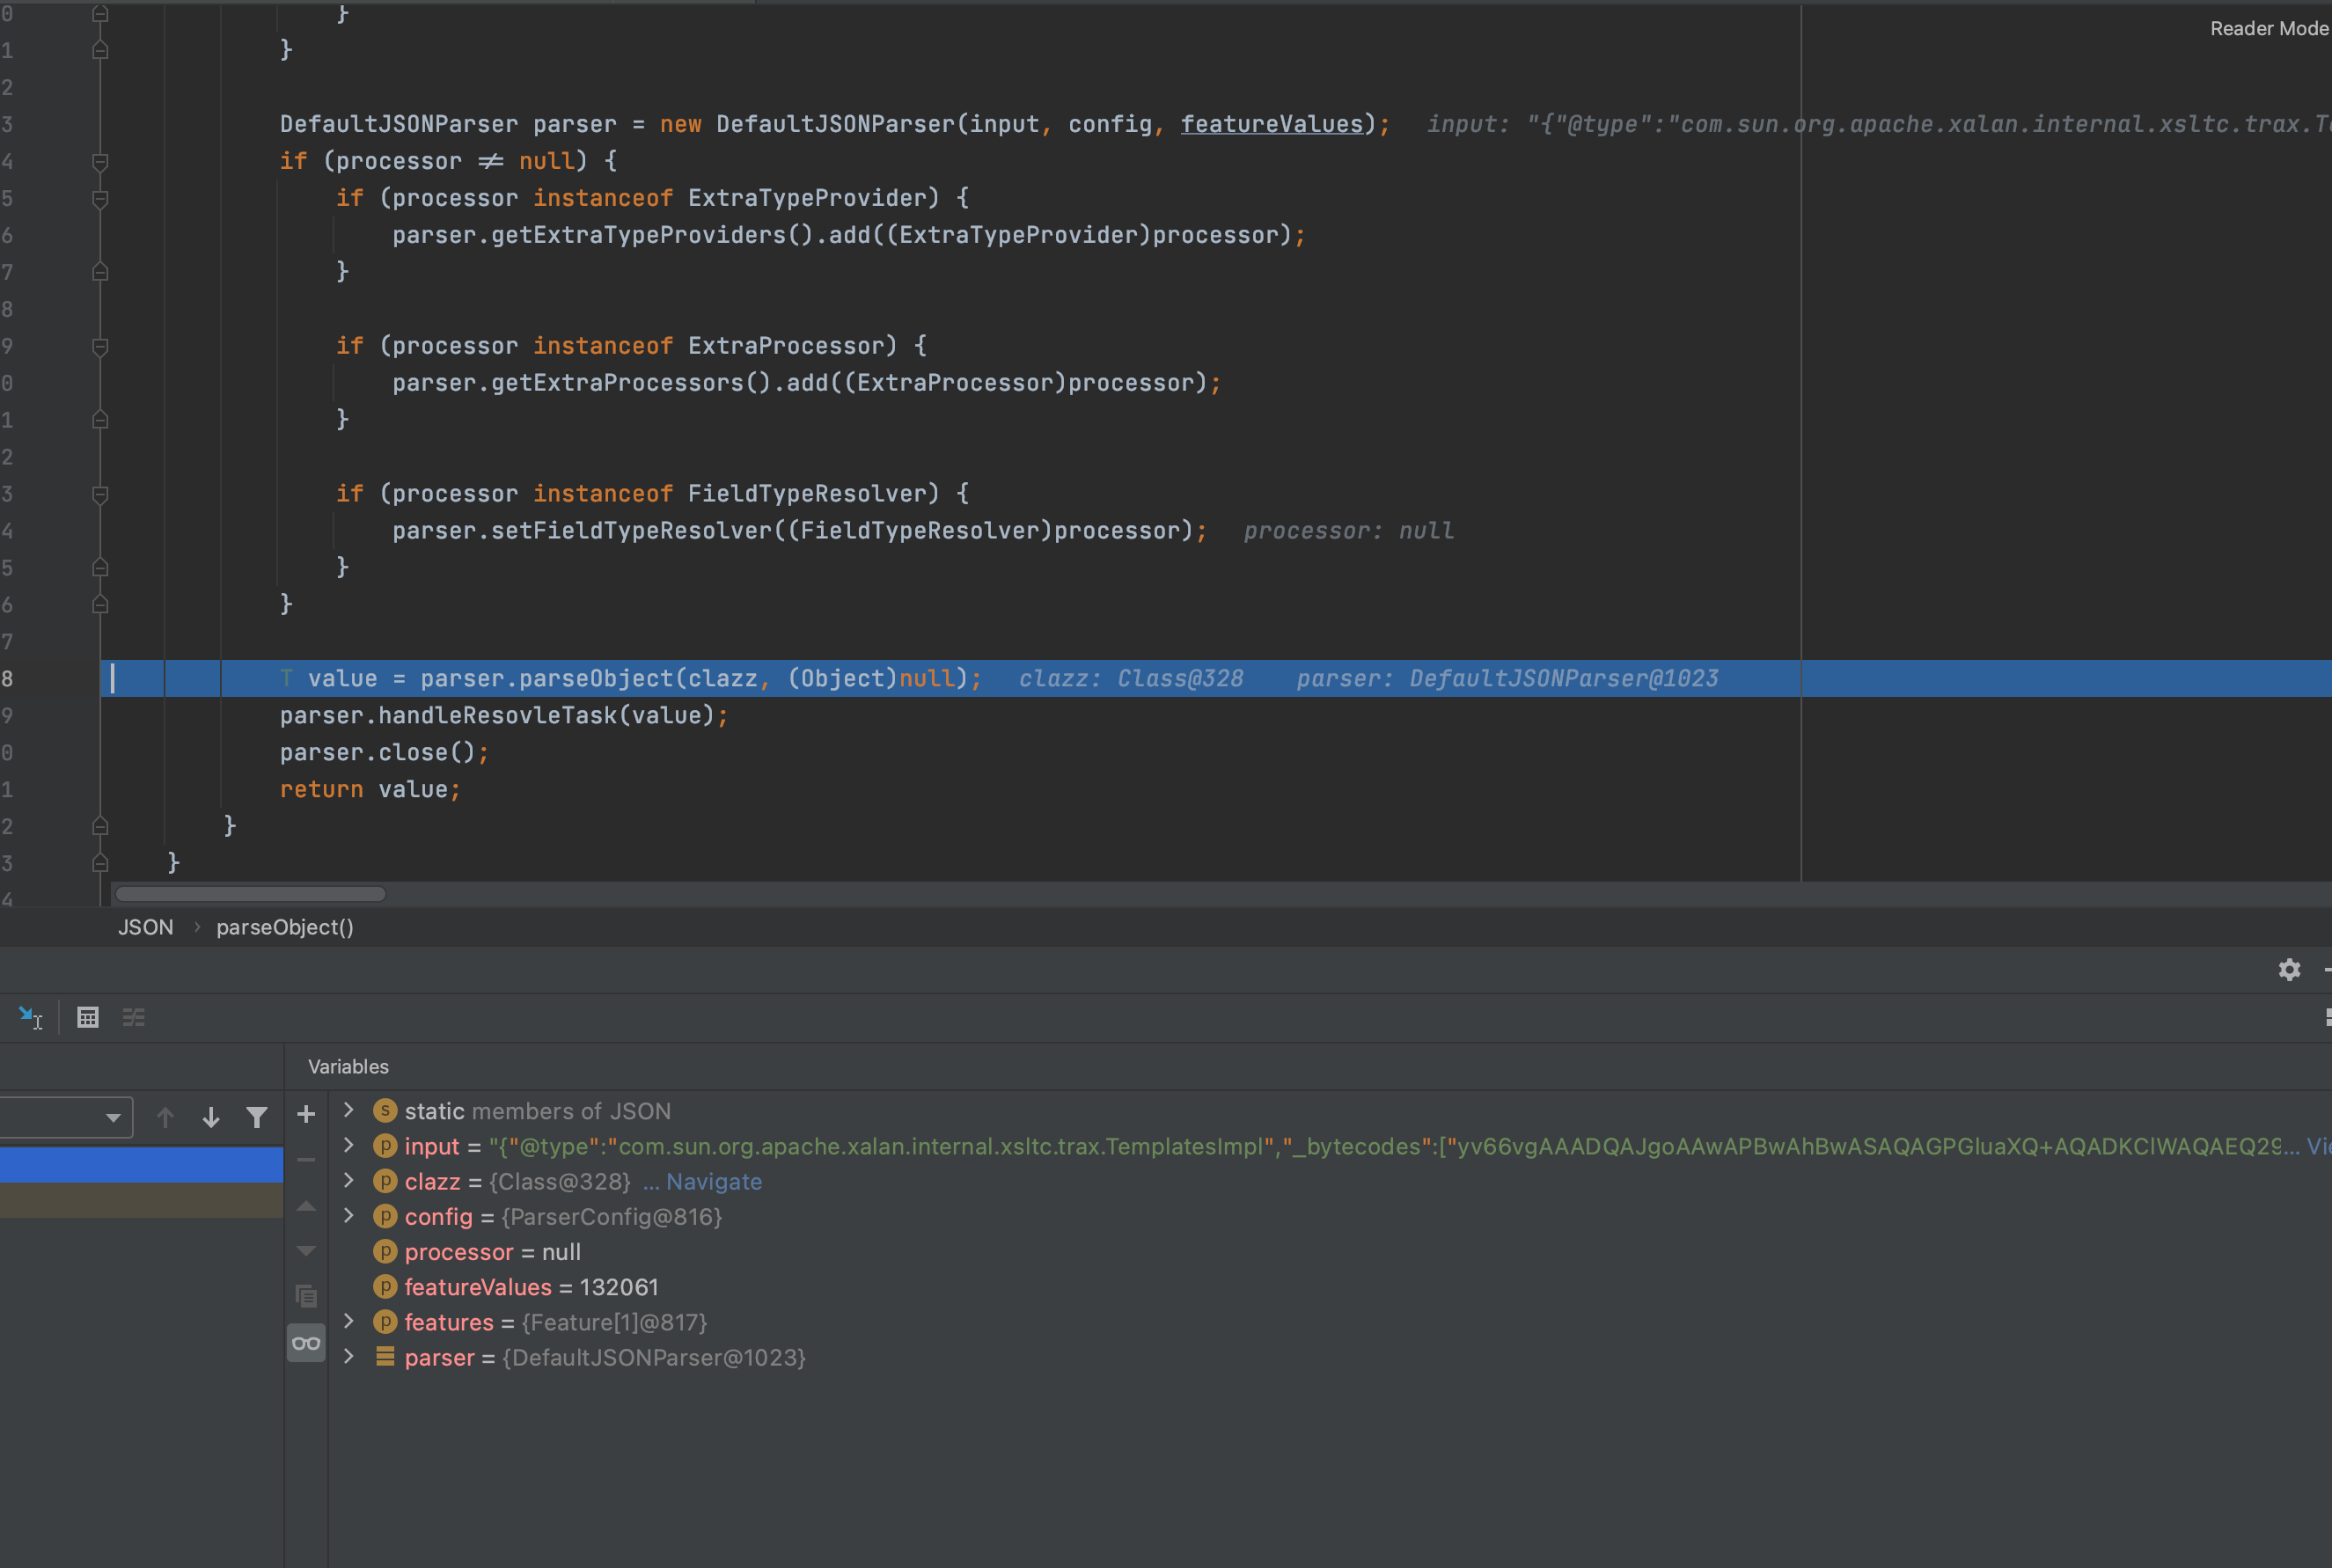2332x1568 pixels.
Task: Select next frame with down arrow
Action: pyautogui.click(x=211, y=1117)
